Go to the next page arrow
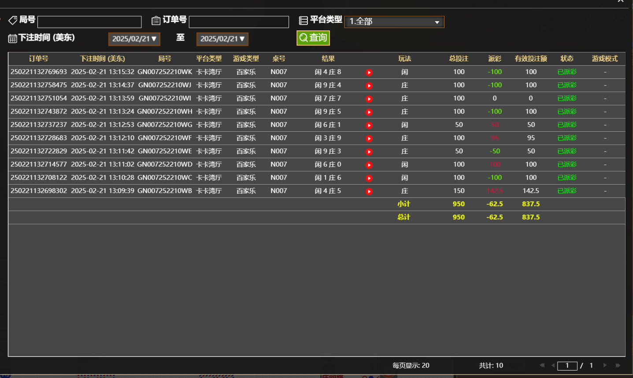The width and height of the screenshot is (633, 378). [605, 365]
